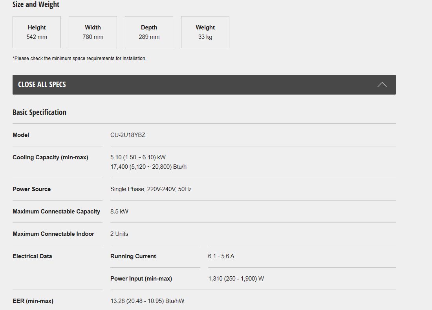Click the Running Current sub-label
The width and height of the screenshot is (432, 310).
(x=133, y=256)
